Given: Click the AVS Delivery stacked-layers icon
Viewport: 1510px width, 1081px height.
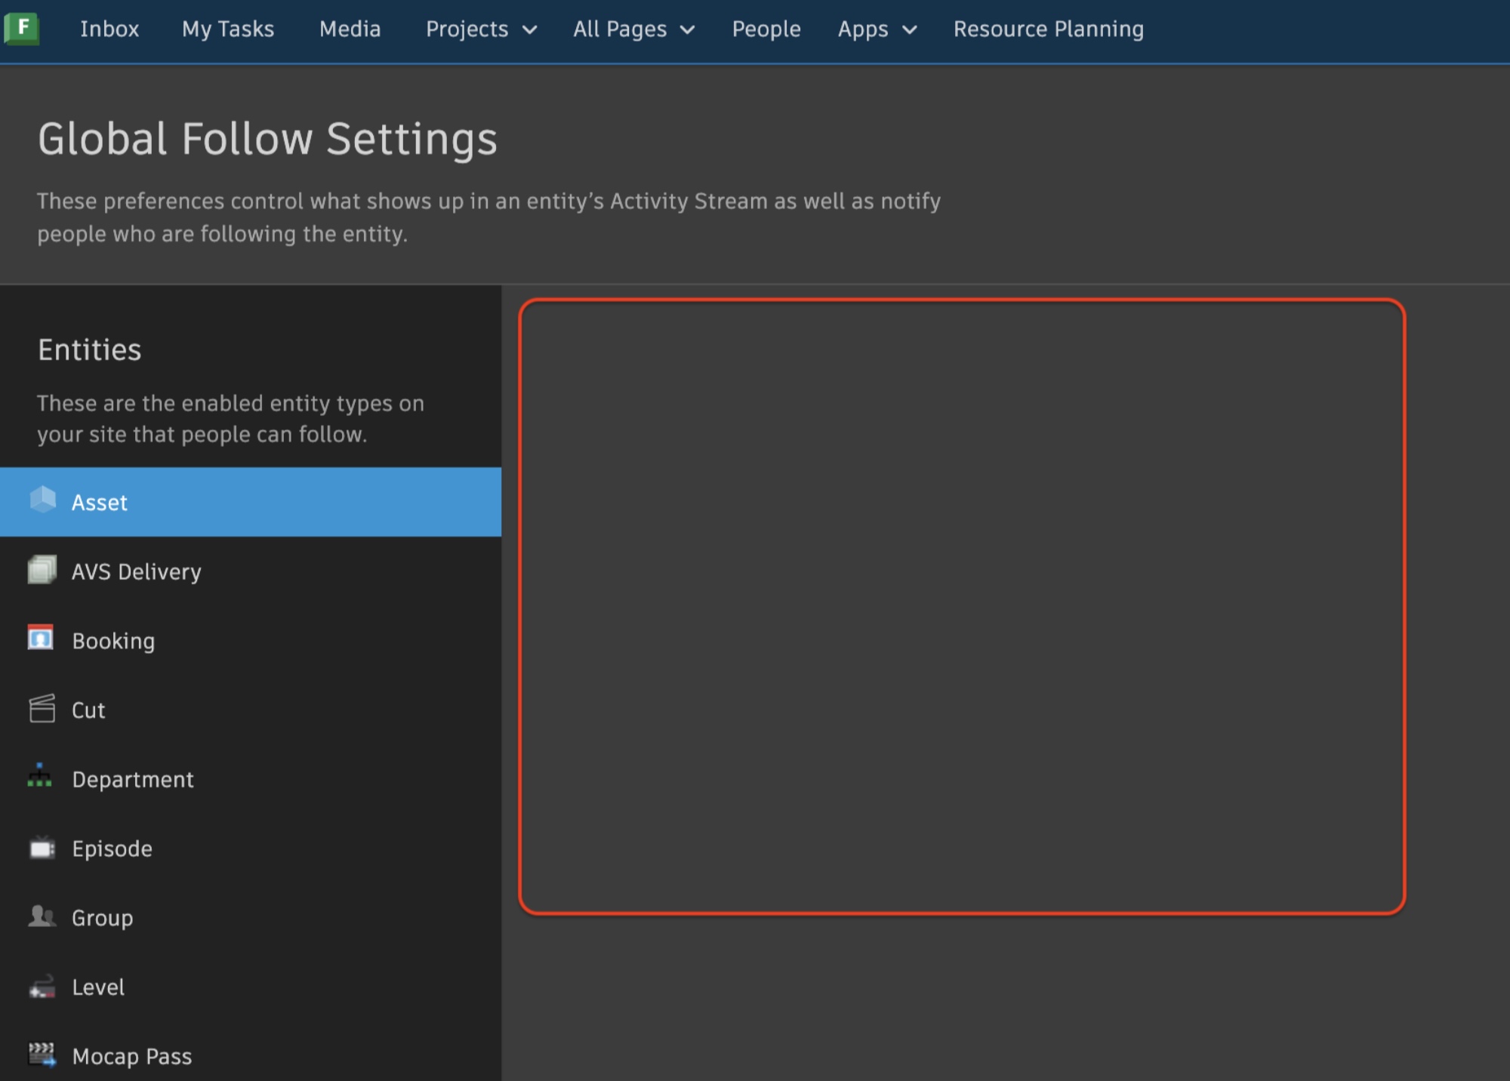Looking at the screenshot, I should click(x=42, y=571).
